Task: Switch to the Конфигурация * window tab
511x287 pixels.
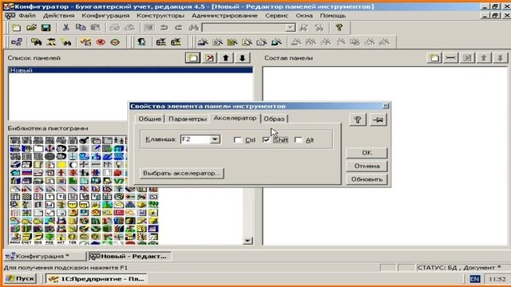Action: 45,257
